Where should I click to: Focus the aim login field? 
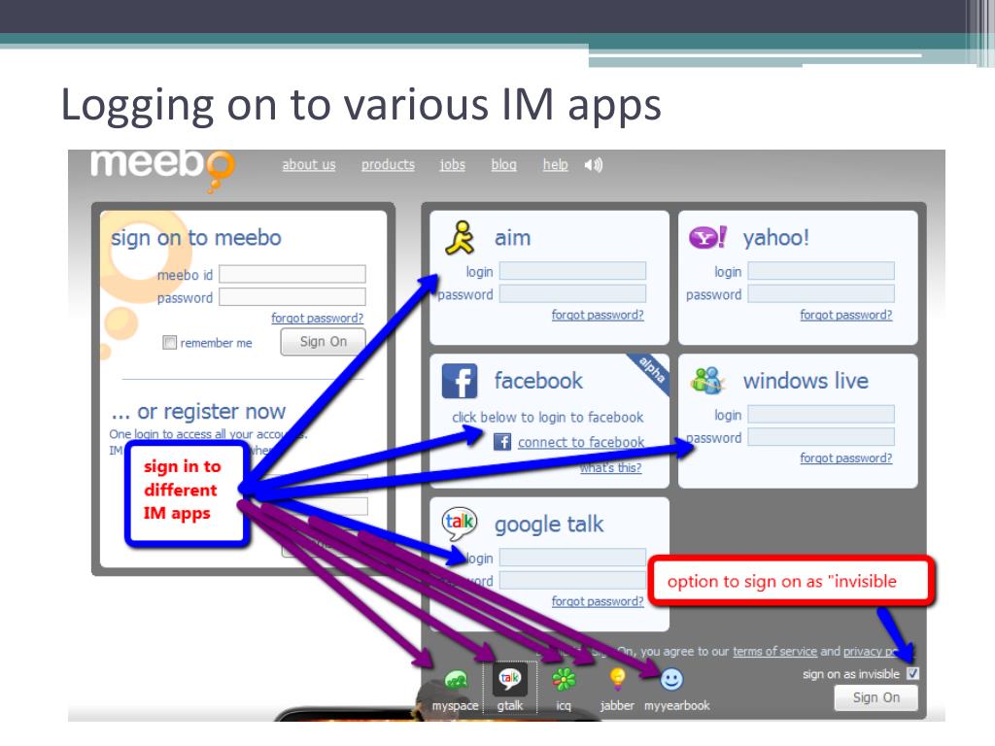572,271
